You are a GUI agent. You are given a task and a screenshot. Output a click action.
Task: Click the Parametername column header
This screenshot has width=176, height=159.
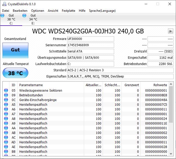tap(51, 85)
